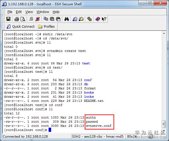Viewport: 169px width, 141px height.
Task: Click the format file name
Action: [90, 88]
